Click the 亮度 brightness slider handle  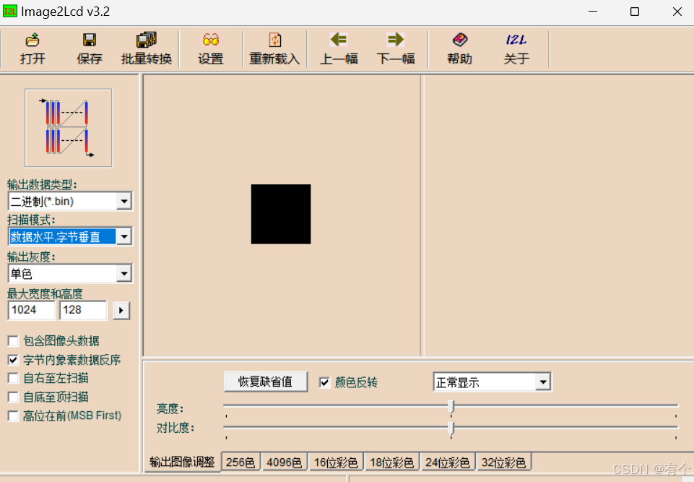[x=451, y=406]
